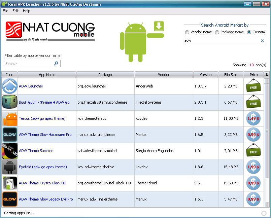Viewport: 271px width, 218px height.
Task: Click the Android icon in the title bar
Action: [x=4, y=4]
